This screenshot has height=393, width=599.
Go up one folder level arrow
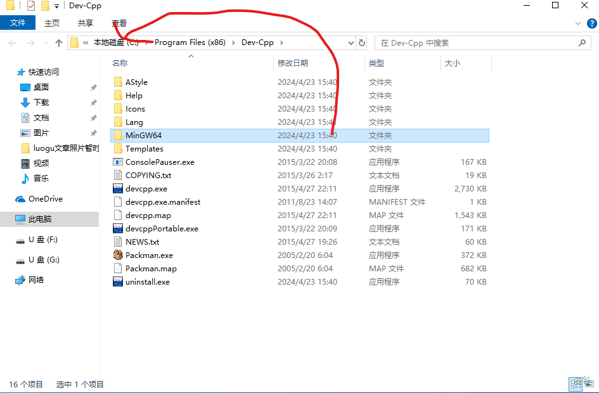[58, 42]
